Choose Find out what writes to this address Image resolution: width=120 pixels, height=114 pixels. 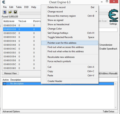[70, 51]
